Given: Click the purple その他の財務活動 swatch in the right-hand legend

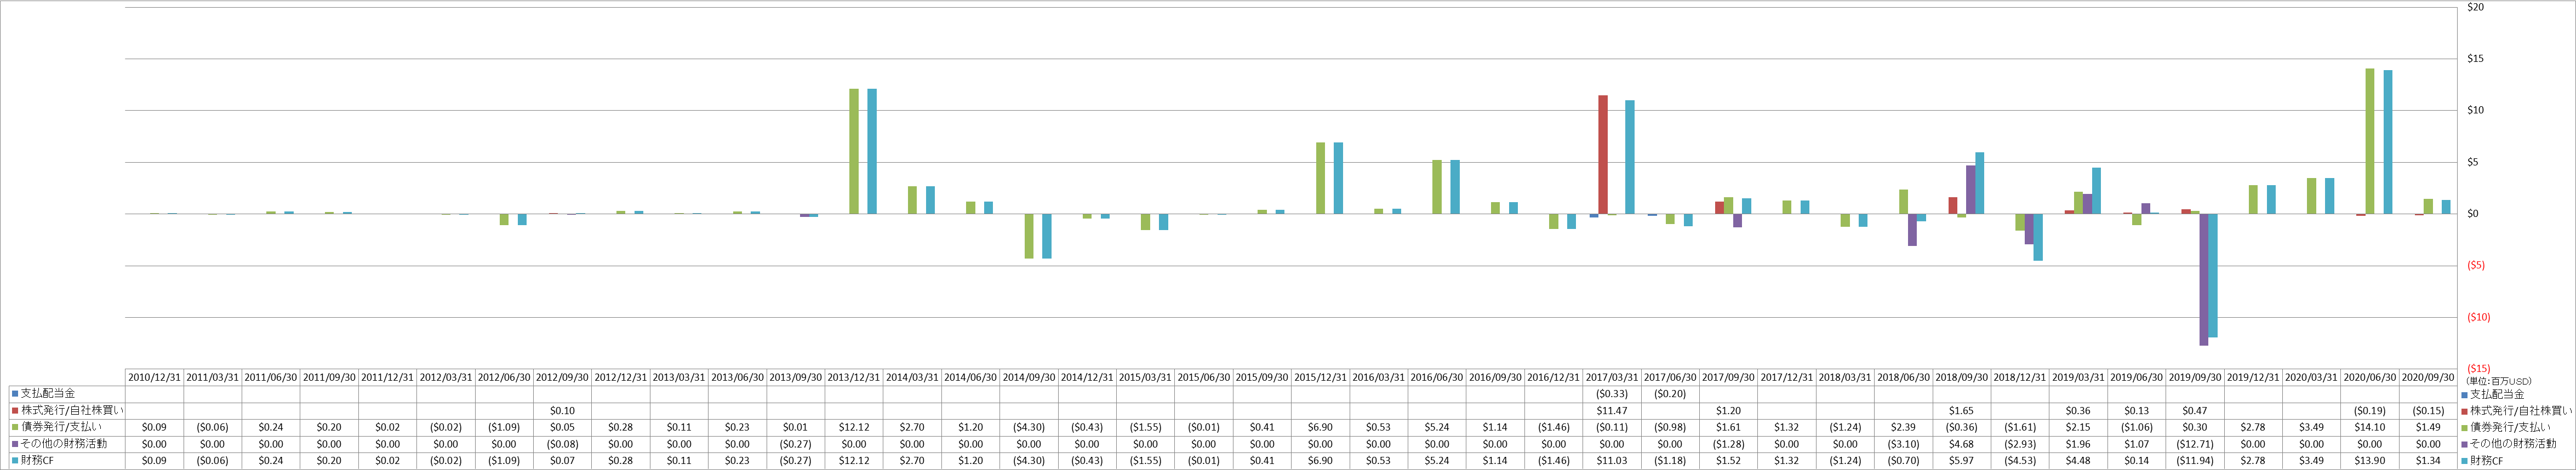Looking at the screenshot, I should pyautogui.click(x=2464, y=444).
